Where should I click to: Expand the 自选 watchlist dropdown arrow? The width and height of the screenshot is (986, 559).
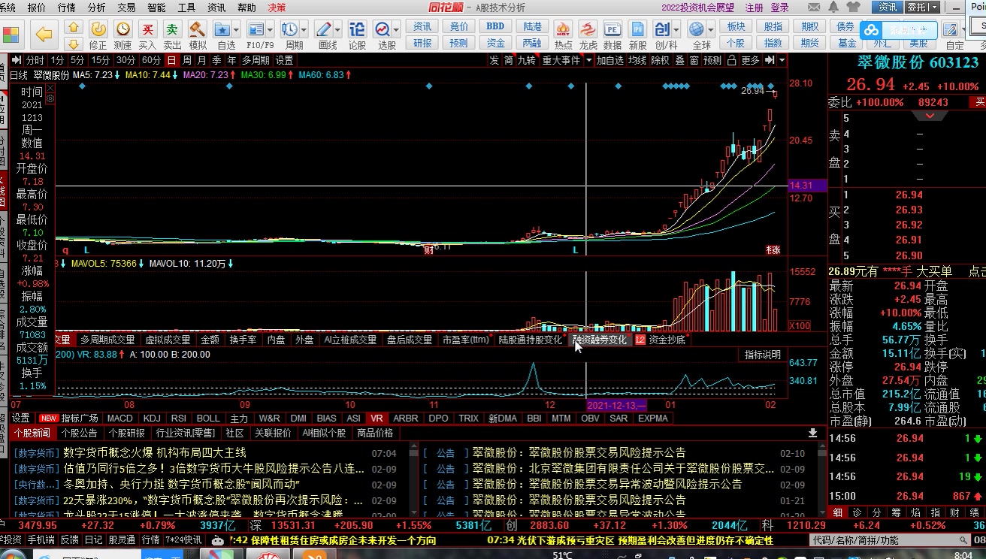pyautogui.click(x=237, y=30)
